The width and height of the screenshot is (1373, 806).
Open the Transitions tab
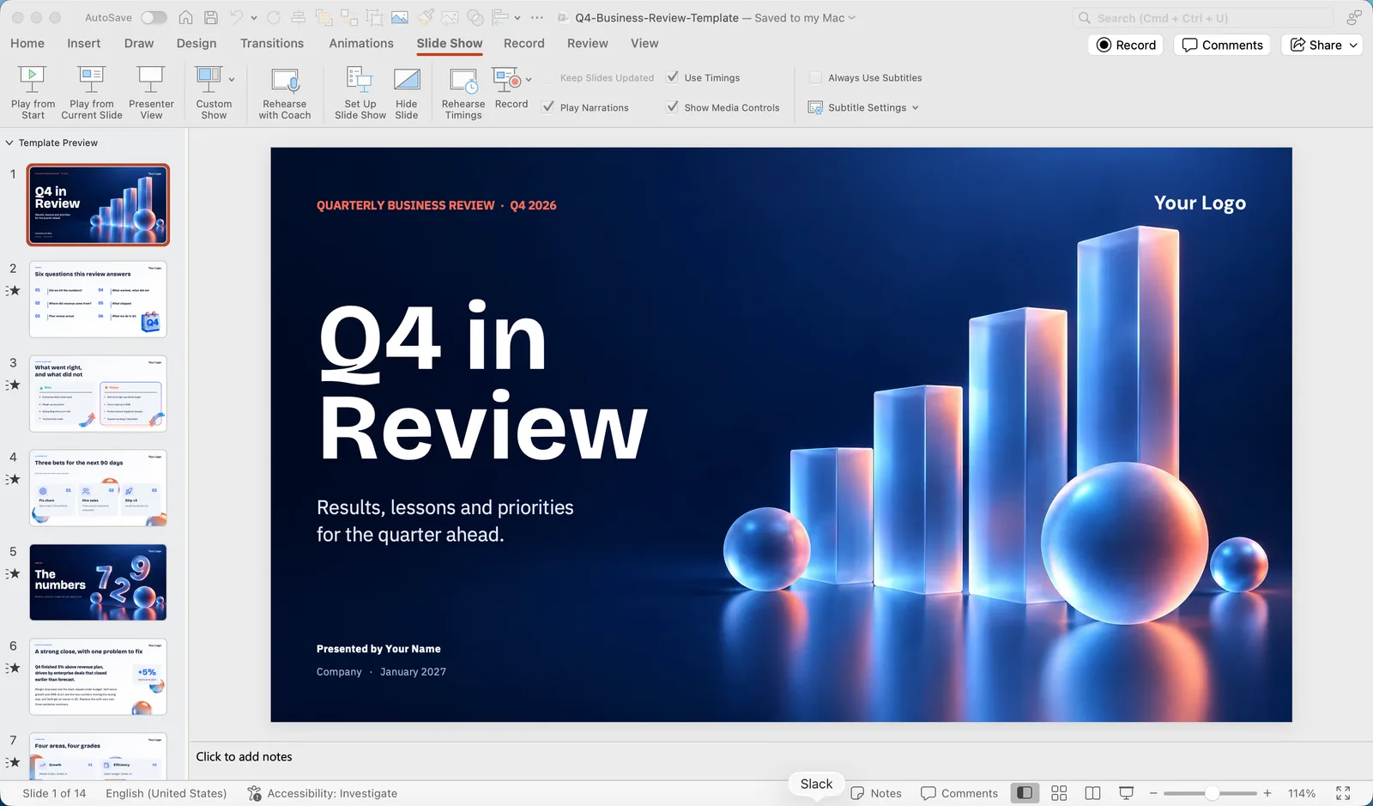(x=272, y=43)
